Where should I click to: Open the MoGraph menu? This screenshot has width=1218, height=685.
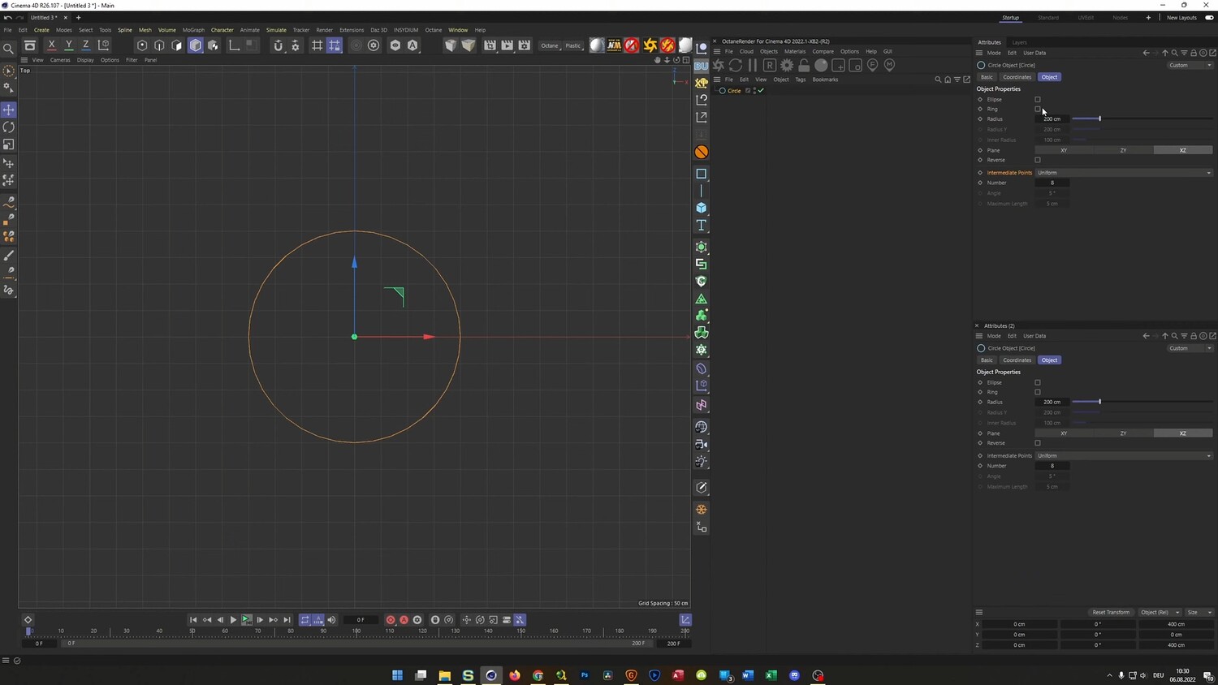(193, 30)
